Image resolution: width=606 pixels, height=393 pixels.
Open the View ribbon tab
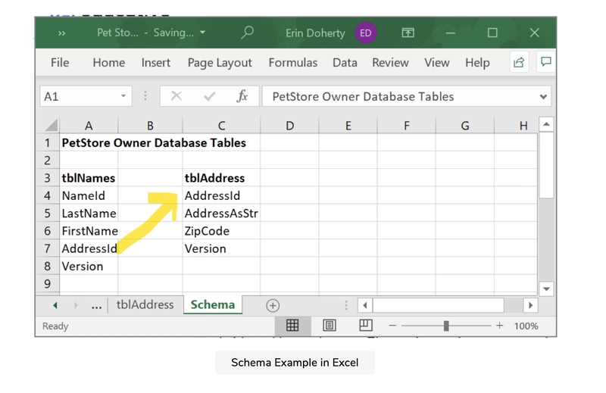pyautogui.click(x=437, y=63)
